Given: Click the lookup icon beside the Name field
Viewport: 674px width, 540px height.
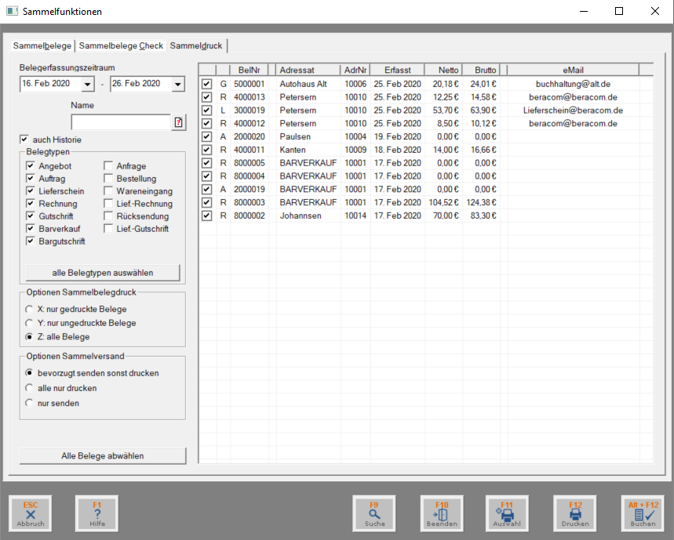Looking at the screenshot, I should 178,123.
